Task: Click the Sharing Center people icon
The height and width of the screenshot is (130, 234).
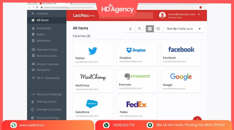Action: 32,102
